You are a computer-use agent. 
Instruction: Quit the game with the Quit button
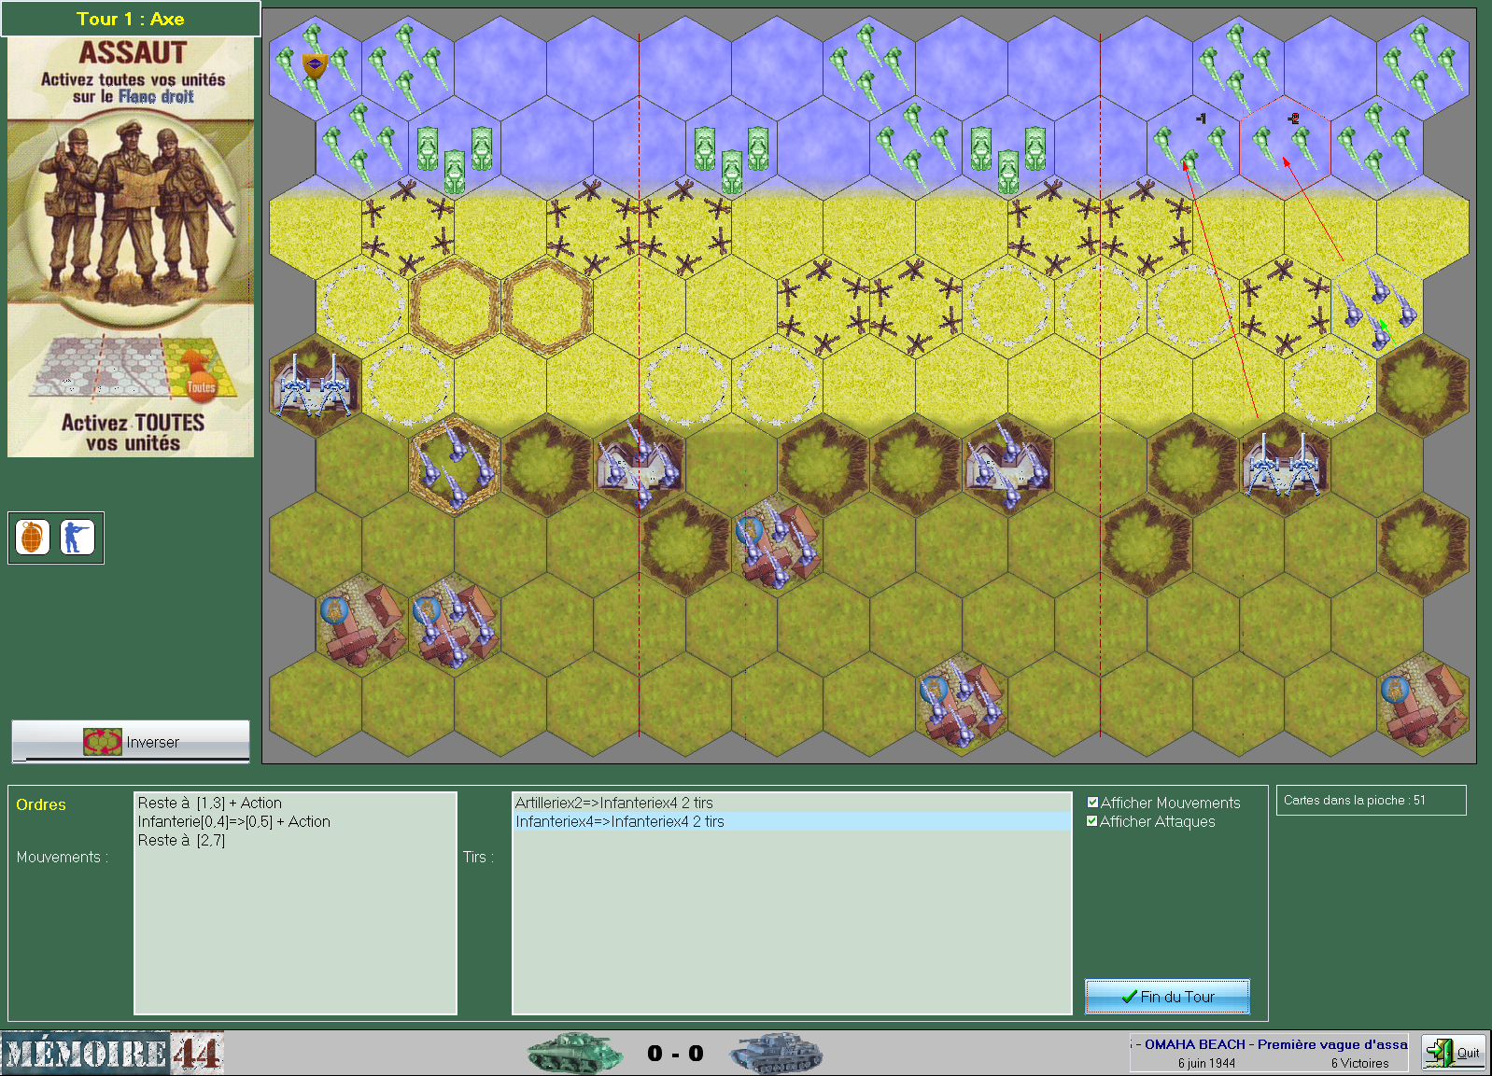pyautogui.click(x=1454, y=1053)
